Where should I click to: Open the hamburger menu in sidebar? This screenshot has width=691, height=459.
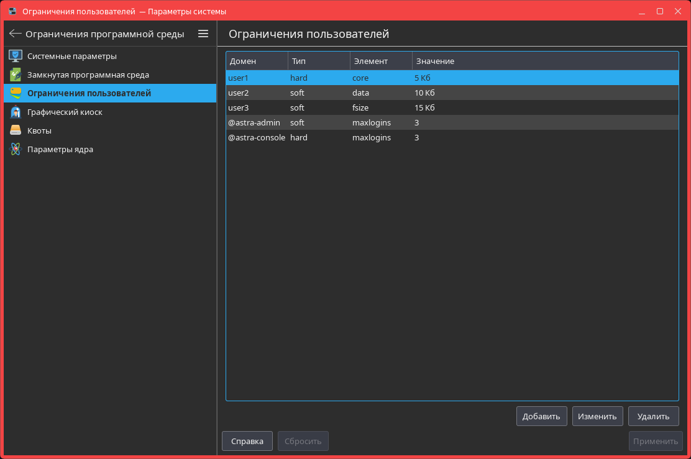[x=203, y=34]
